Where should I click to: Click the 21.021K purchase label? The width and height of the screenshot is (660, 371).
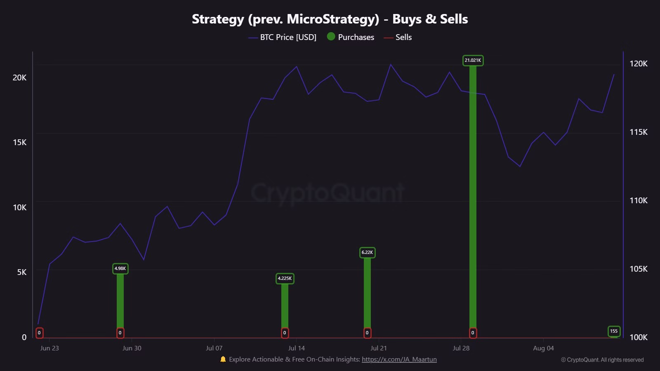click(x=473, y=61)
